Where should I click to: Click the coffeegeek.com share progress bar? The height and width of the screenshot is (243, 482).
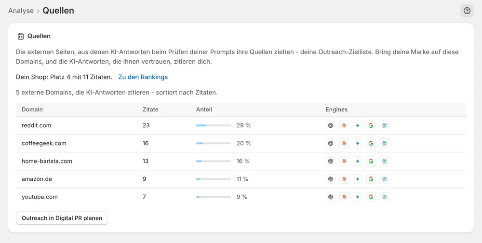pyautogui.click(x=214, y=143)
